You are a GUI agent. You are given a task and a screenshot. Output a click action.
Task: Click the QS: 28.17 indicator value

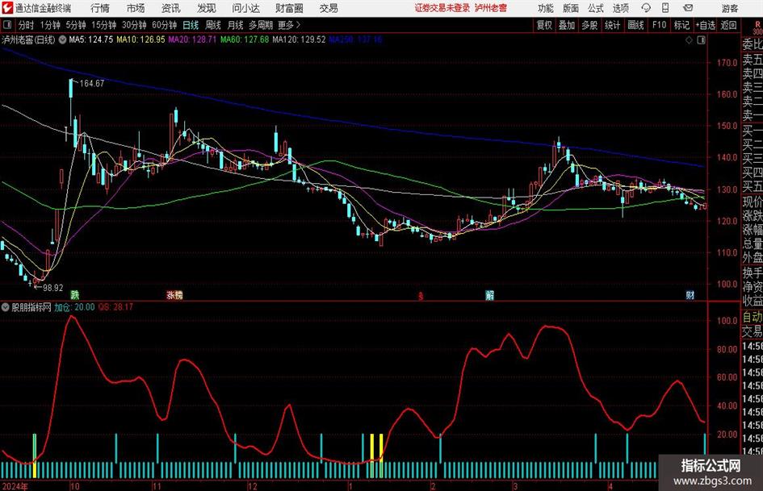click(115, 307)
